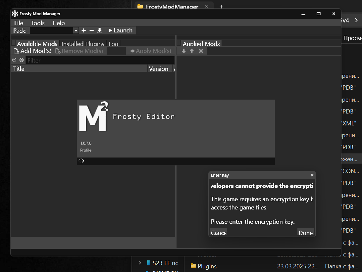This screenshot has height=272, width=362.
Task: Switch to the Installed Plugins tab
Action: coord(83,44)
